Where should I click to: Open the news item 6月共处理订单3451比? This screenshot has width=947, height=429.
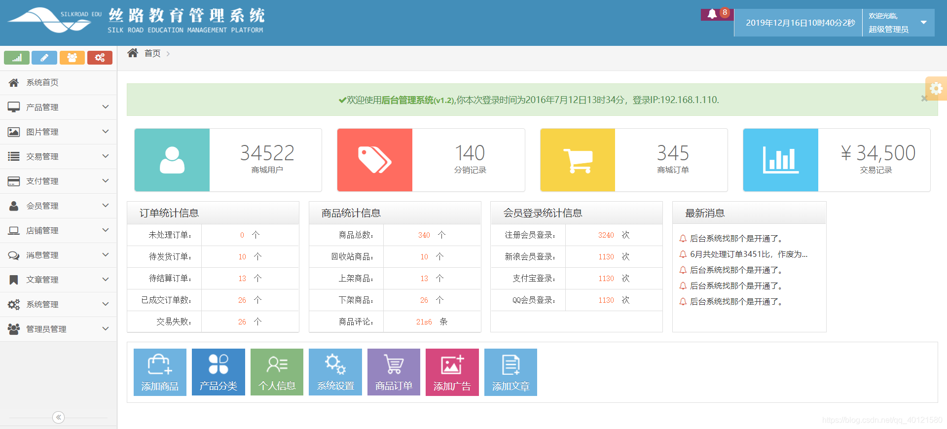click(x=749, y=254)
